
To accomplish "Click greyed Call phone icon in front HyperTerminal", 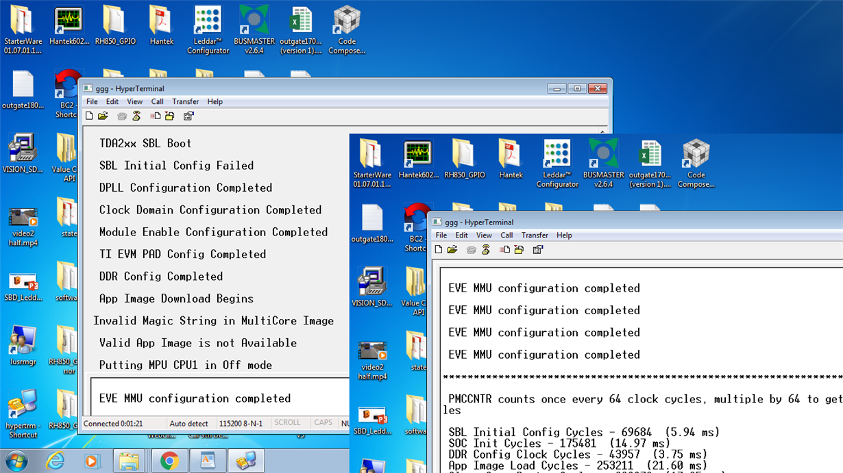I will [x=472, y=250].
